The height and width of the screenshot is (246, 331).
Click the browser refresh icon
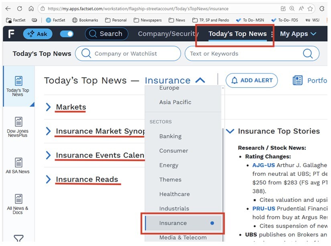pyautogui.click(x=20, y=9)
